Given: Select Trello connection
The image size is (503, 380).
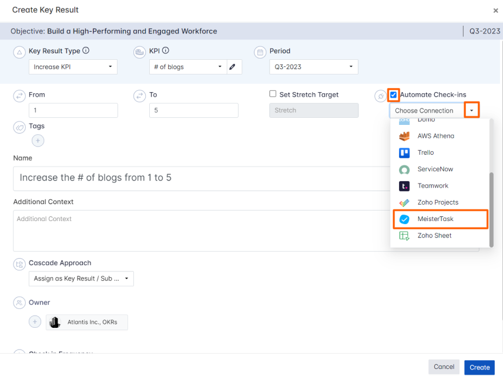Looking at the screenshot, I should point(440,152).
